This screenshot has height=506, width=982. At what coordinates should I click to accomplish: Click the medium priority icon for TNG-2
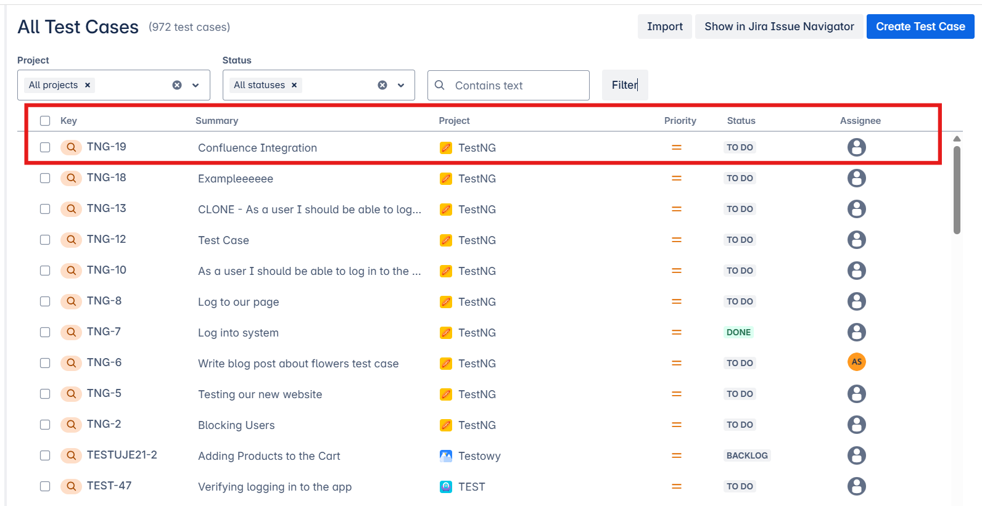(x=677, y=425)
